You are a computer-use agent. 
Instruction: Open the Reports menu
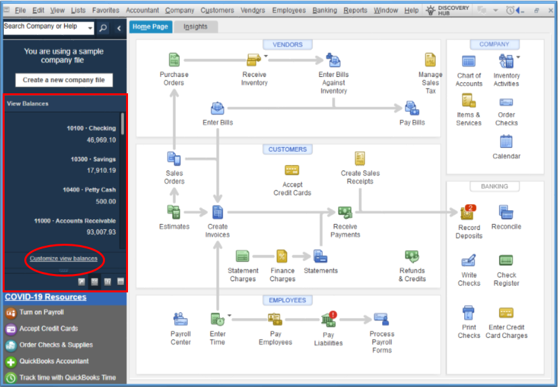(x=355, y=11)
